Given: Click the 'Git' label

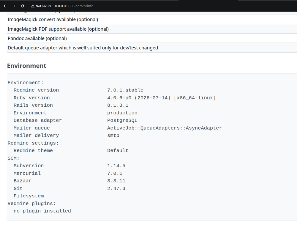Looking at the screenshot, I should coord(18,188).
